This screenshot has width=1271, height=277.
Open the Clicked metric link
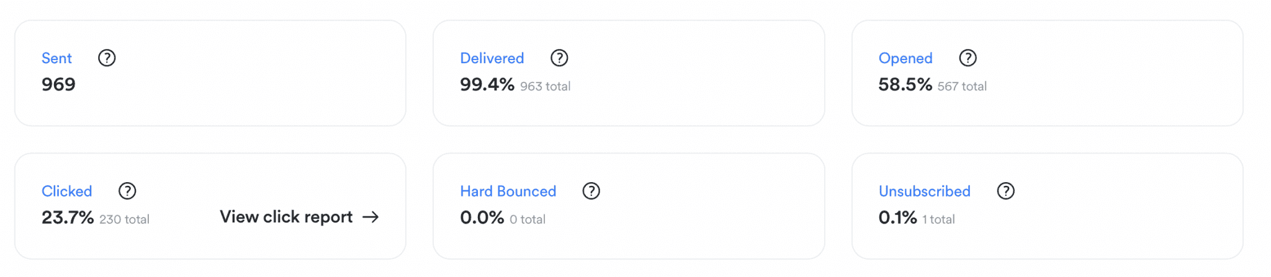(66, 191)
